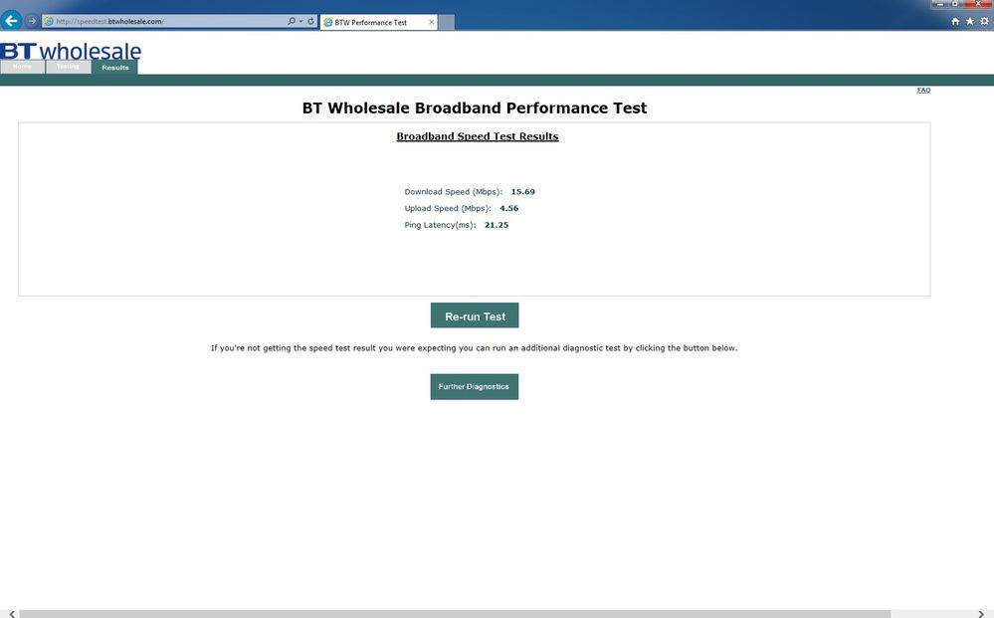
Task: Select the Results site tab
Action: (x=114, y=68)
